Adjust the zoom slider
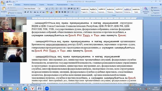162x91 pixels. 154,85
